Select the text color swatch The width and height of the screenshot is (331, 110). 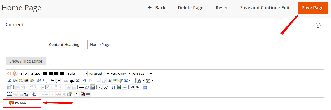(139, 80)
